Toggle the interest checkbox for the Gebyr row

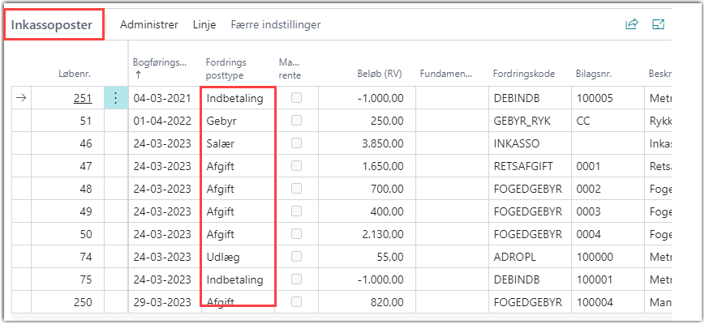coord(296,121)
